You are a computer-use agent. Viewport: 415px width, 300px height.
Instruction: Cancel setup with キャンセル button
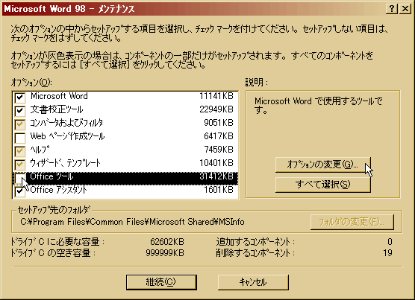[253, 282]
